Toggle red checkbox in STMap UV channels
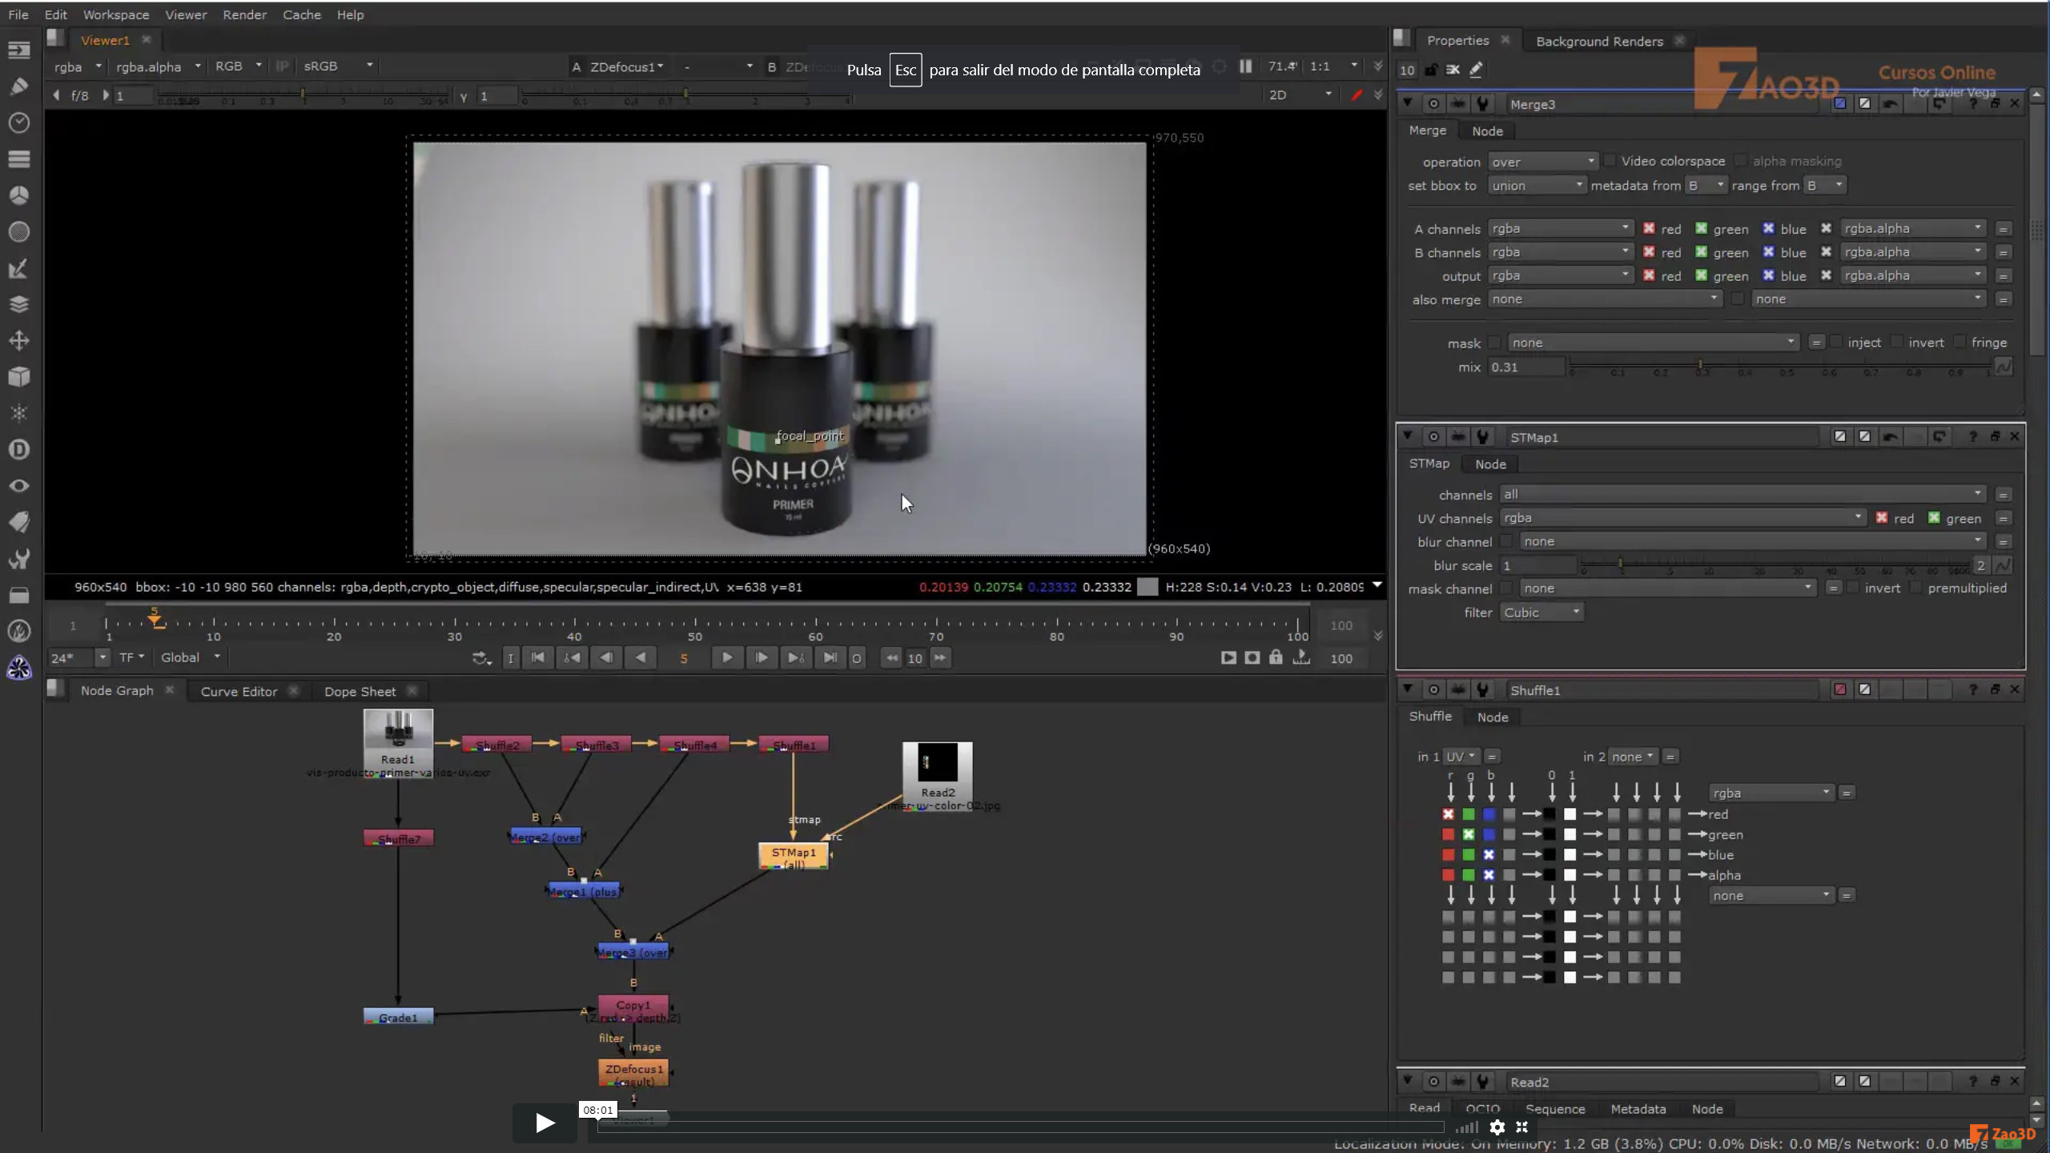This screenshot has height=1153, width=2050. click(x=1882, y=518)
